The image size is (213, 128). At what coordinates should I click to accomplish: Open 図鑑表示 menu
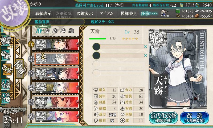(x=85, y=13)
